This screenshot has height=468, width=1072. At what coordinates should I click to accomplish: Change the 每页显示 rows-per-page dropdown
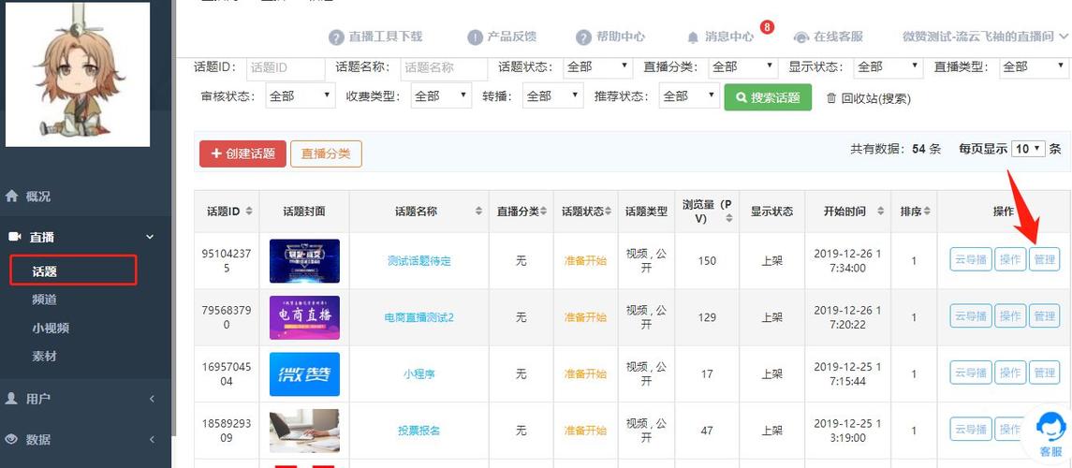point(1028,148)
